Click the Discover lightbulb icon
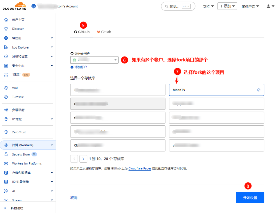Screen dimensions: 276x213 [6, 29]
